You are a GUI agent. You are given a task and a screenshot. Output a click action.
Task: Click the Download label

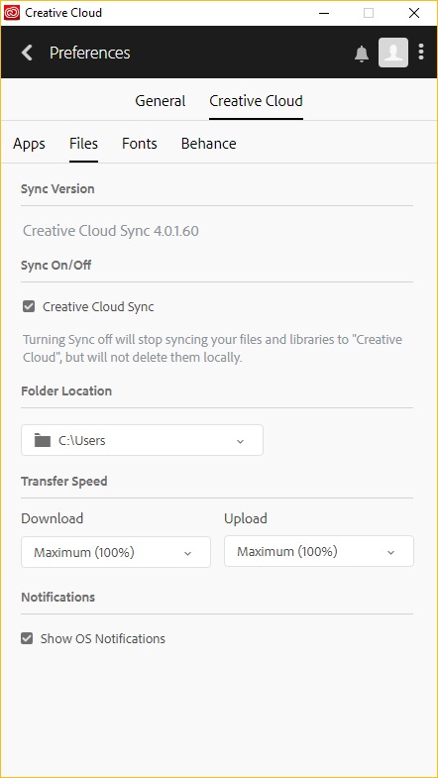click(53, 518)
